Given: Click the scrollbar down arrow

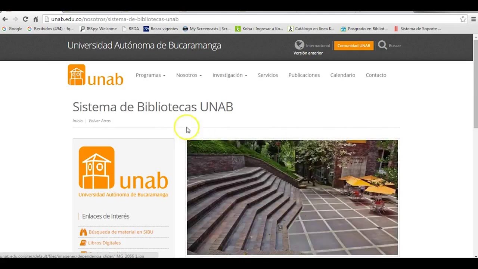Looking at the screenshot, I should (x=475, y=256).
